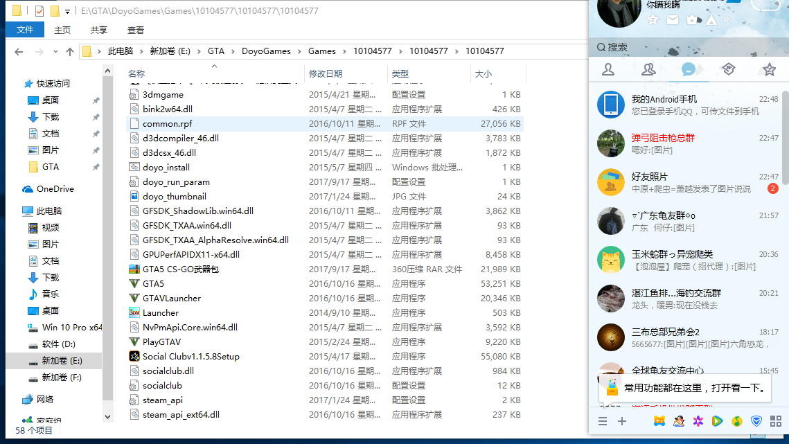The image size is (789, 444).
Task: Expand chevron after 此电脑 in breadcrumb
Action: (x=141, y=51)
